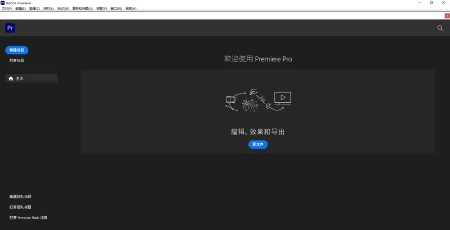Open the 文件(F) menu
The image size is (450, 230).
click(7, 9)
